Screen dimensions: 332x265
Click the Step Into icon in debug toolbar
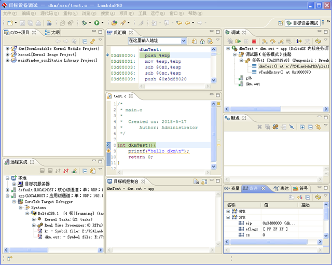265,41
